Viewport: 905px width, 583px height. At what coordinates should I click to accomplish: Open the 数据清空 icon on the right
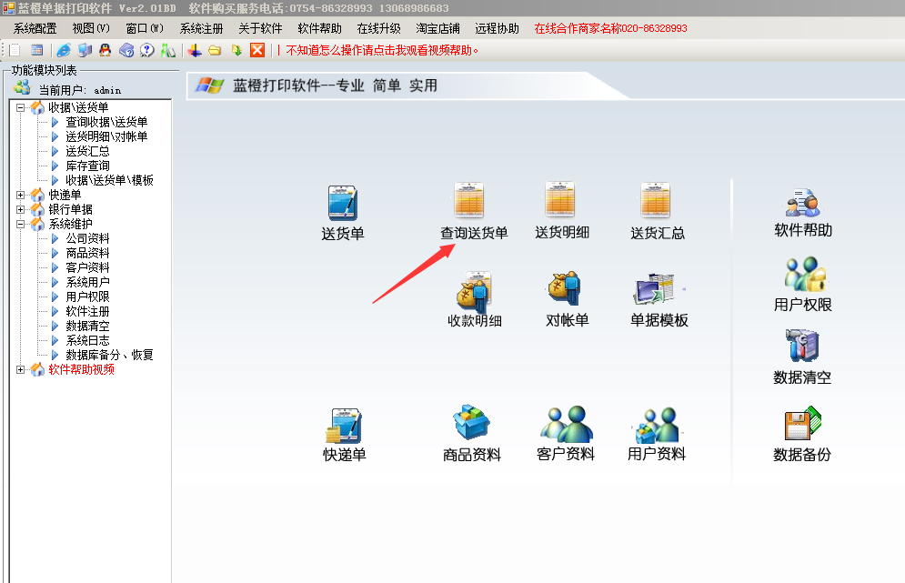coord(802,346)
